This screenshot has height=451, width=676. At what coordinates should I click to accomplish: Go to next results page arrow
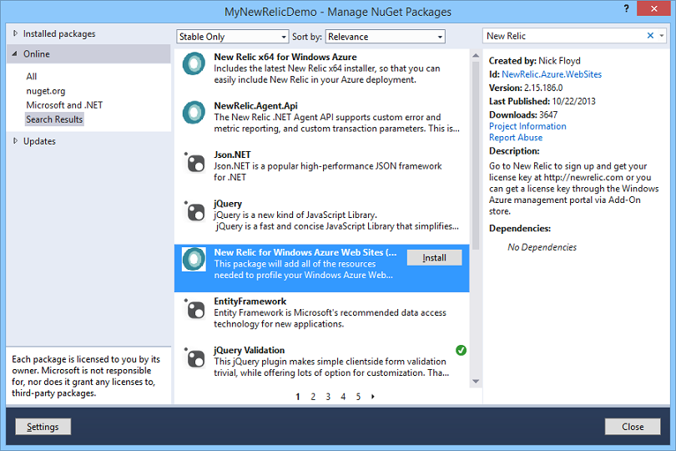point(373,396)
